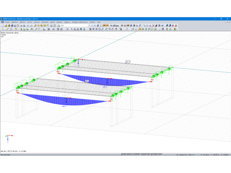Go to next load case arrow

click(x=95, y=25)
